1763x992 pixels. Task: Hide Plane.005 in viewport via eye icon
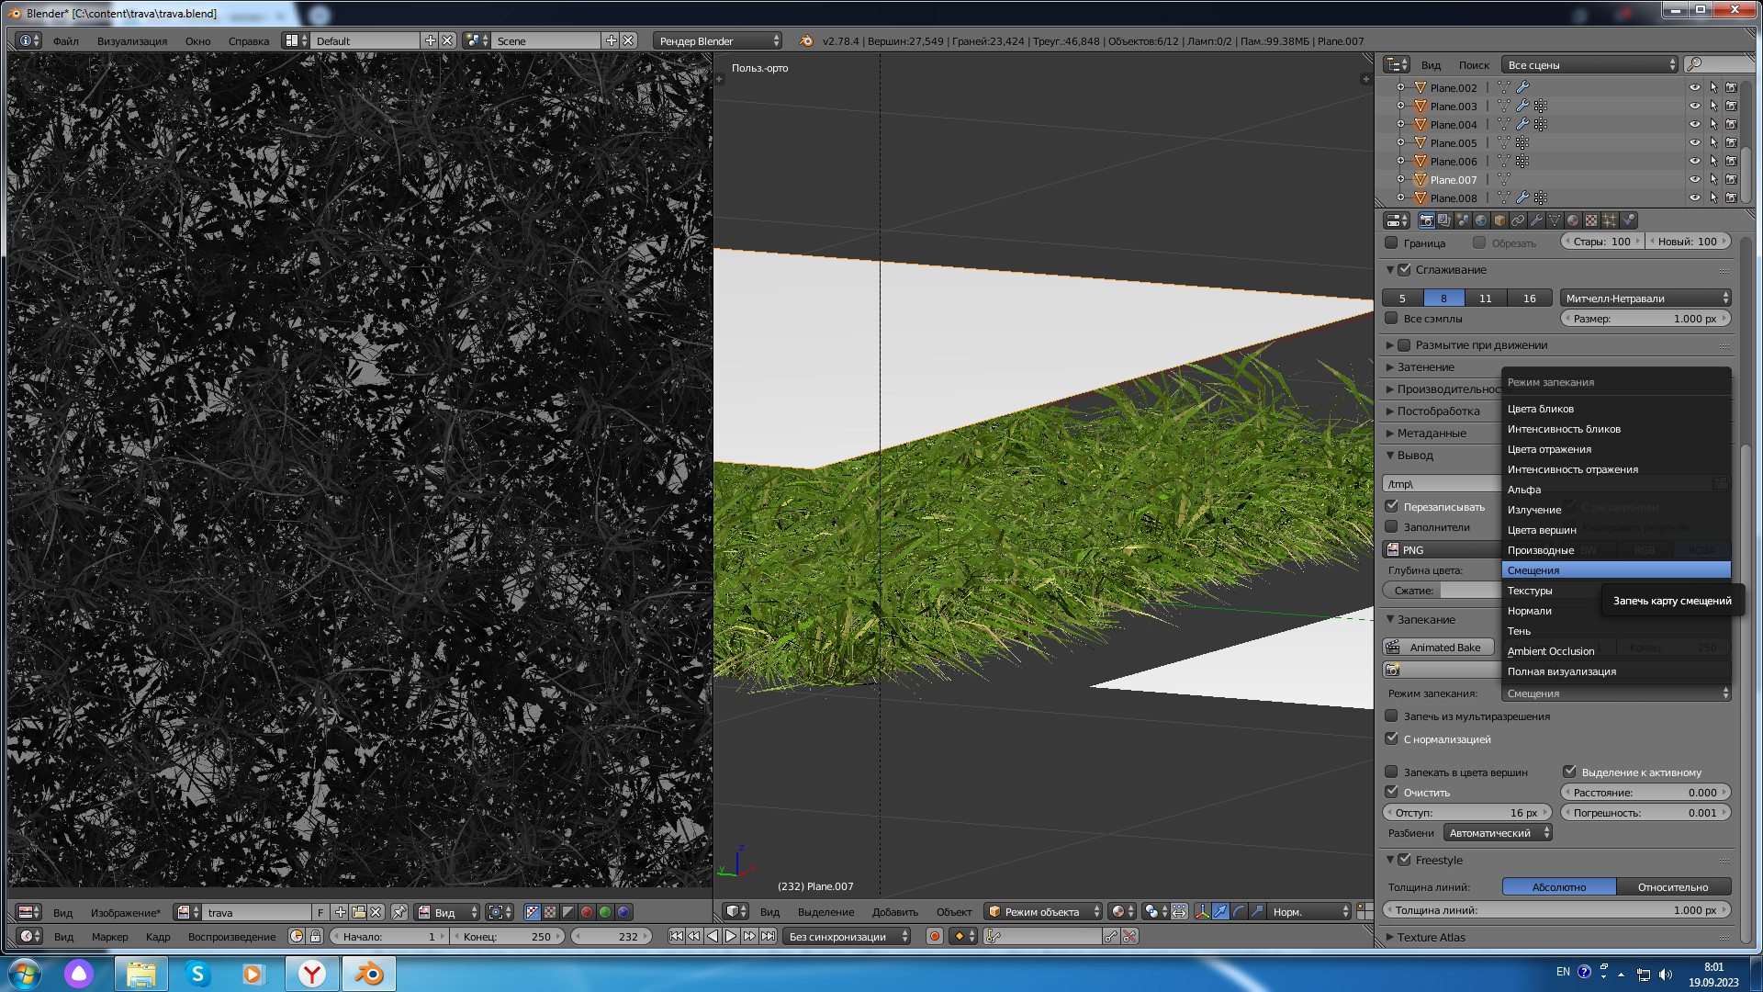tap(1695, 143)
